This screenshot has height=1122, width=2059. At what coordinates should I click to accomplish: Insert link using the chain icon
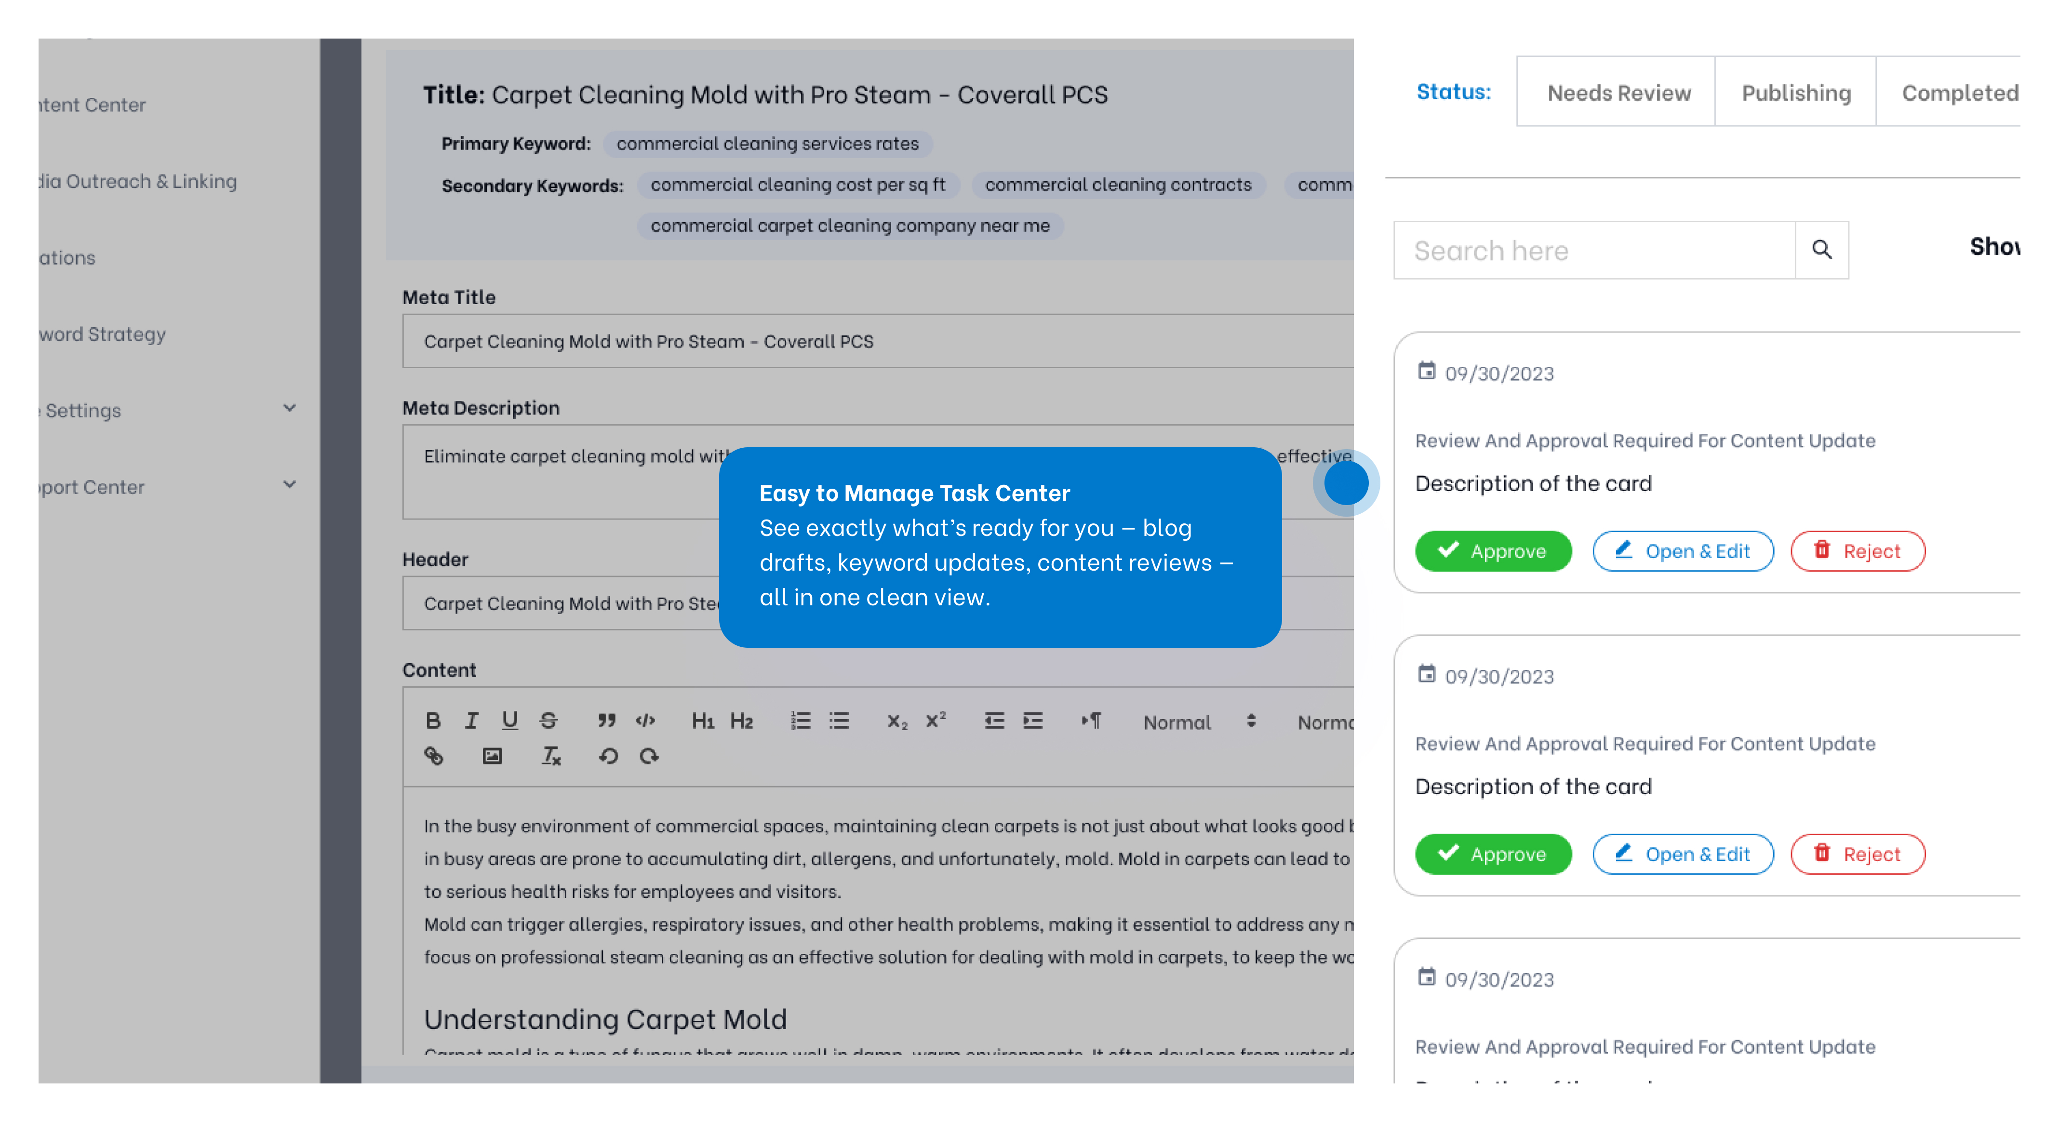click(x=433, y=756)
